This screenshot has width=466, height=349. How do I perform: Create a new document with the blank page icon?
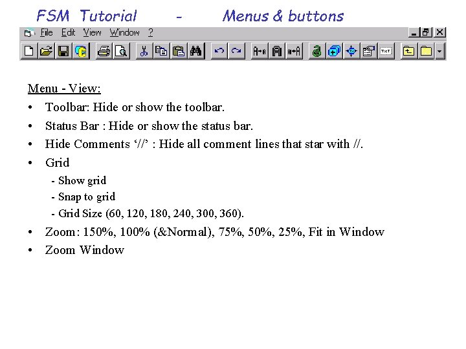29,51
